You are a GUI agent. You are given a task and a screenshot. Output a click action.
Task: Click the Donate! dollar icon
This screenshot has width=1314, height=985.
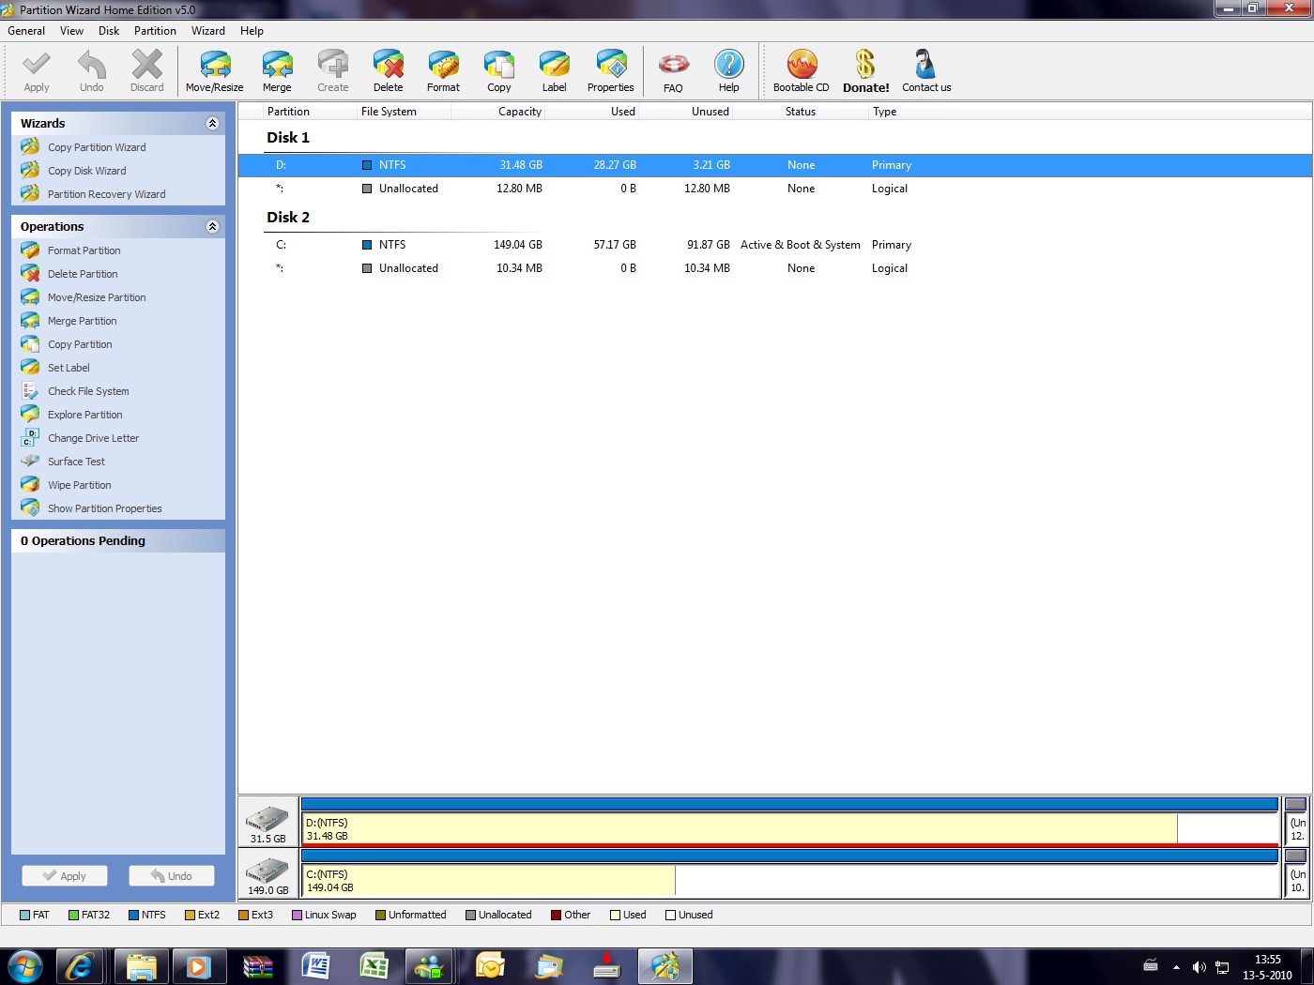tap(865, 71)
